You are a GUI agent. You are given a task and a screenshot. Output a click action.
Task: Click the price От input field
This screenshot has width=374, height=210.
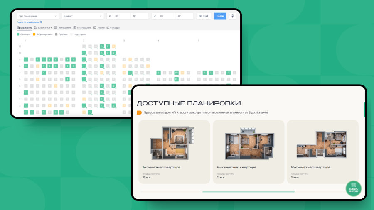point(122,16)
